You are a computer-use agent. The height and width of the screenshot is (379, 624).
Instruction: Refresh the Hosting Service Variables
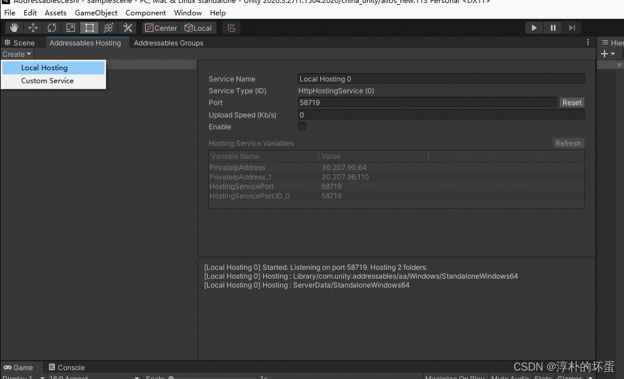pos(568,143)
